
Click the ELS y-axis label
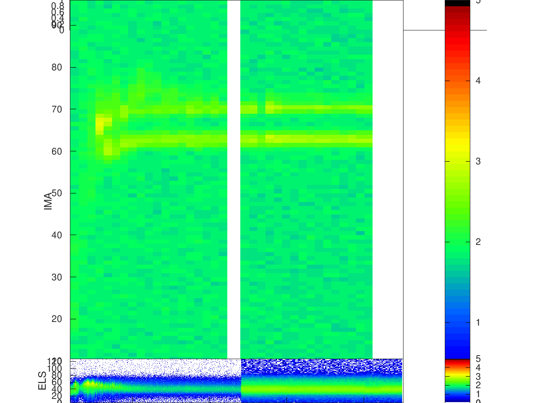[x=43, y=381]
